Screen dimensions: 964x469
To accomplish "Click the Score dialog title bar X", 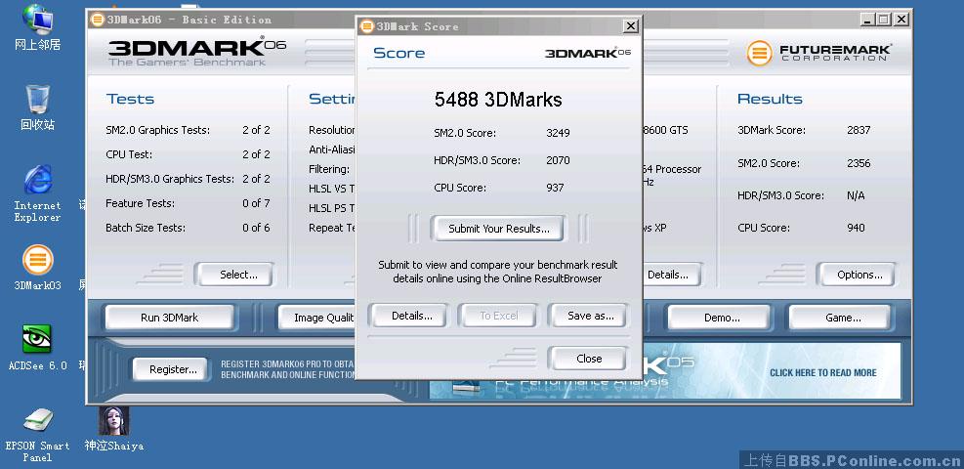I will coord(630,26).
